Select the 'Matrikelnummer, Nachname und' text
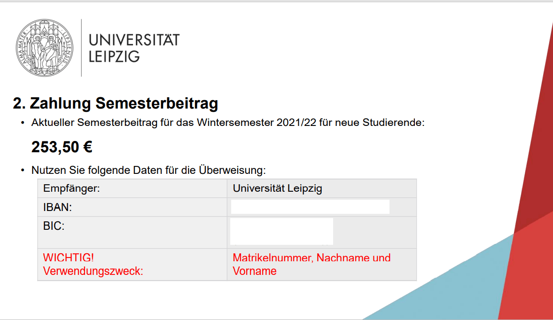Image resolution: width=553 pixels, height=320 pixels. [312, 258]
